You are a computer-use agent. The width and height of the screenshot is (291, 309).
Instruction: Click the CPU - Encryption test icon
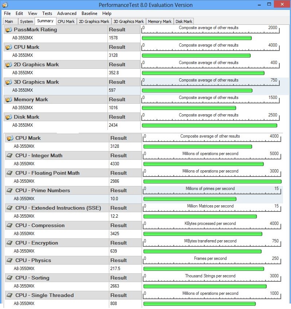click(x=10, y=243)
